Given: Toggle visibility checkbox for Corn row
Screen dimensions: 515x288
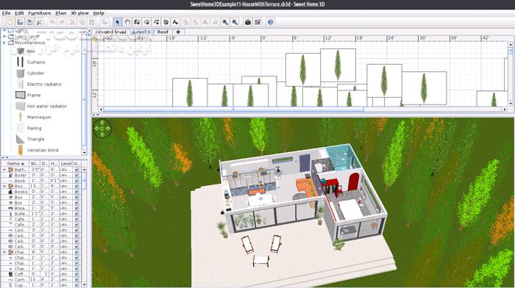Looking at the screenshot, I should point(77,279).
